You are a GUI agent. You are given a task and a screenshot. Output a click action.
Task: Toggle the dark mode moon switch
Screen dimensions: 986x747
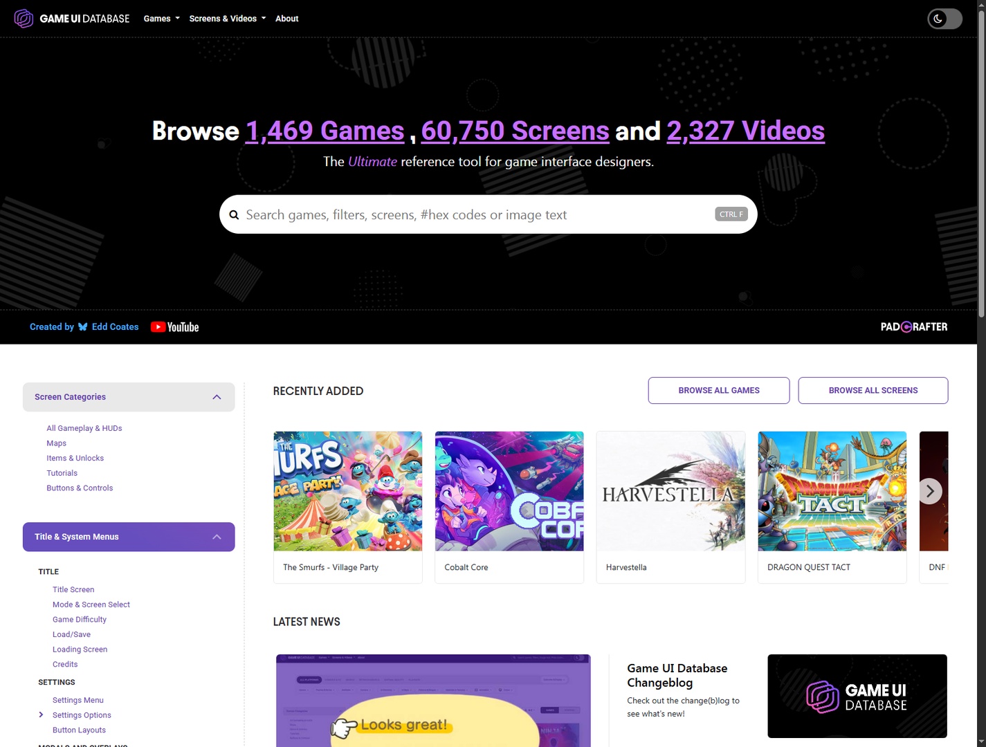tap(944, 19)
